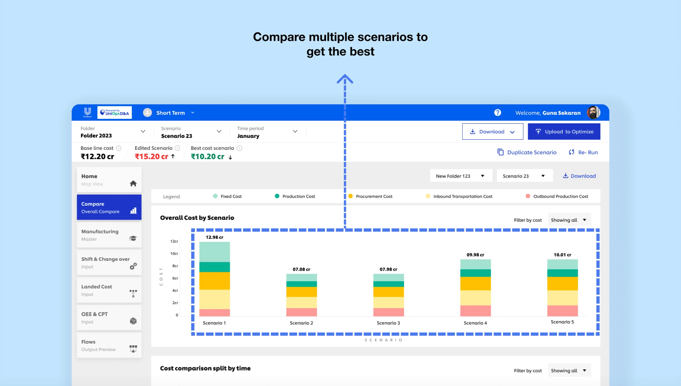Open Showing all filter for Overall Cost
The image size is (681, 386).
click(x=569, y=220)
